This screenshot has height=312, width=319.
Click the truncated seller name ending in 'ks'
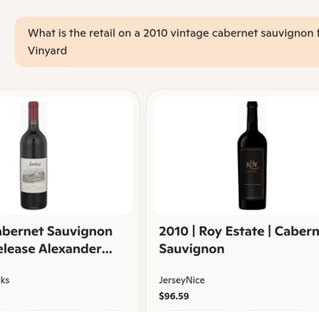coord(4,280)
